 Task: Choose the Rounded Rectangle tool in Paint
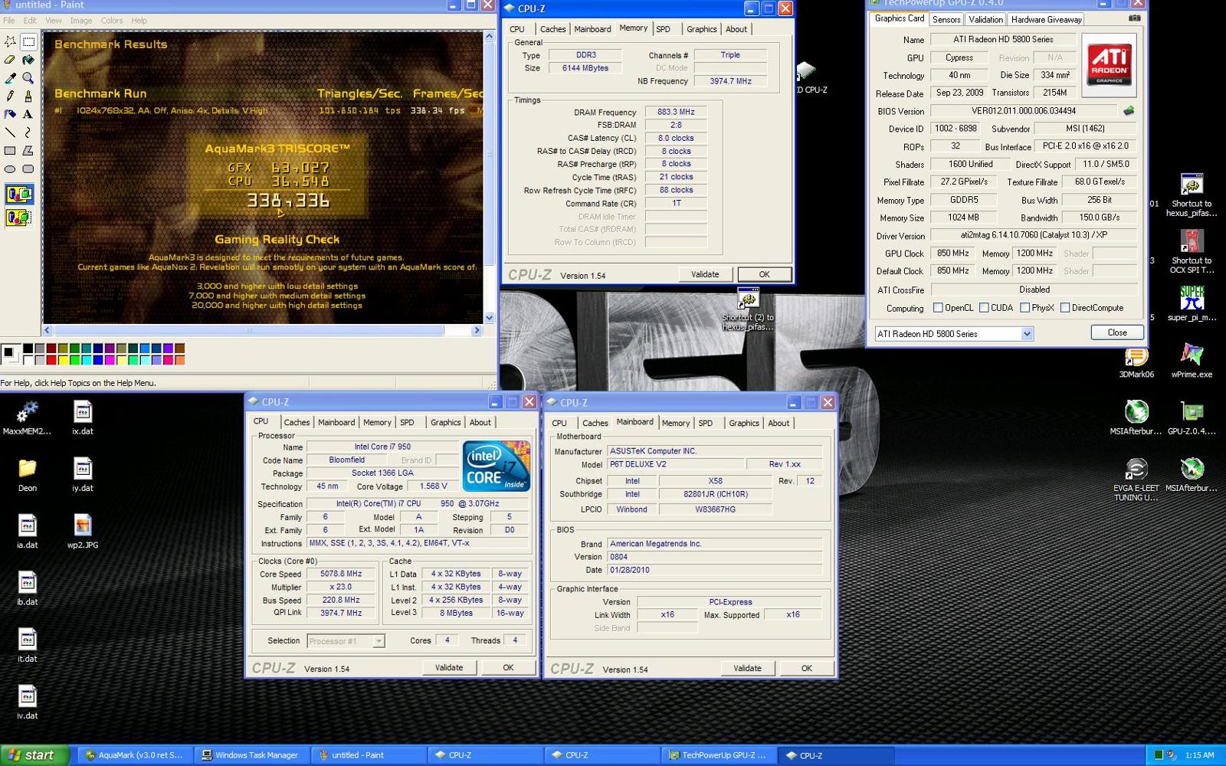[28, 169]
